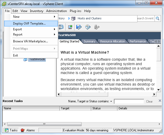Sort tasks by Target column header
This screenshot has height=135, width=164.
point(75,108)
